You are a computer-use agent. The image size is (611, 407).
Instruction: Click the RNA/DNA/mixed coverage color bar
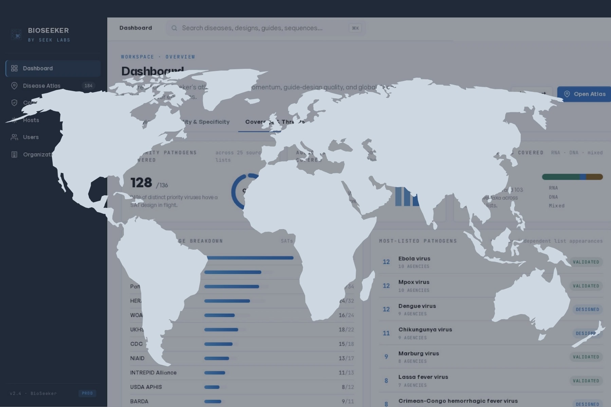tap(572, 177)
